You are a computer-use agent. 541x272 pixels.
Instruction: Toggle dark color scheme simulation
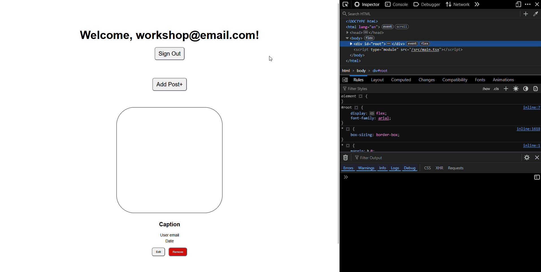(x=526, y=89)
